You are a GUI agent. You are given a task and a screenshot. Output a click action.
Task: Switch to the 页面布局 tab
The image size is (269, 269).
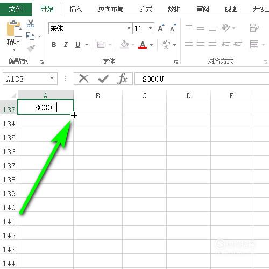coord(111,9)
